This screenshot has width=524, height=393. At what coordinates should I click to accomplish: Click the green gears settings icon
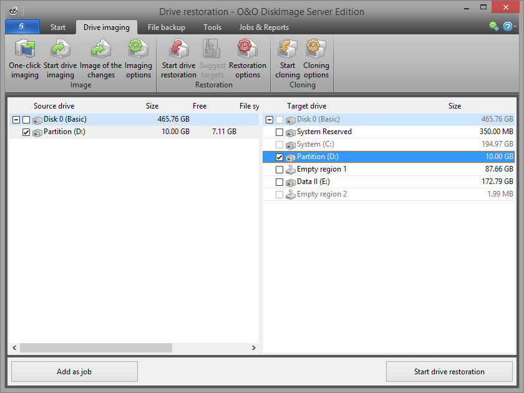(494, 26)
